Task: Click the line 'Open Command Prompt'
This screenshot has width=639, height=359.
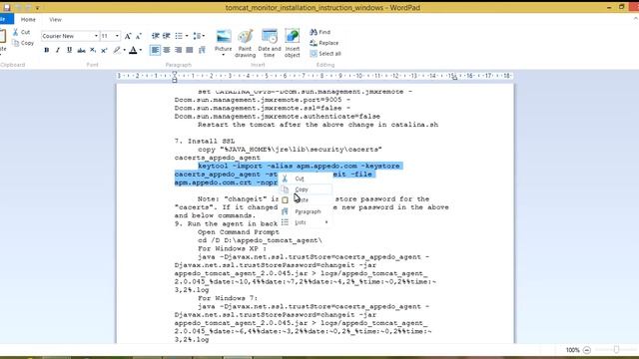Action: pos(239,232)
